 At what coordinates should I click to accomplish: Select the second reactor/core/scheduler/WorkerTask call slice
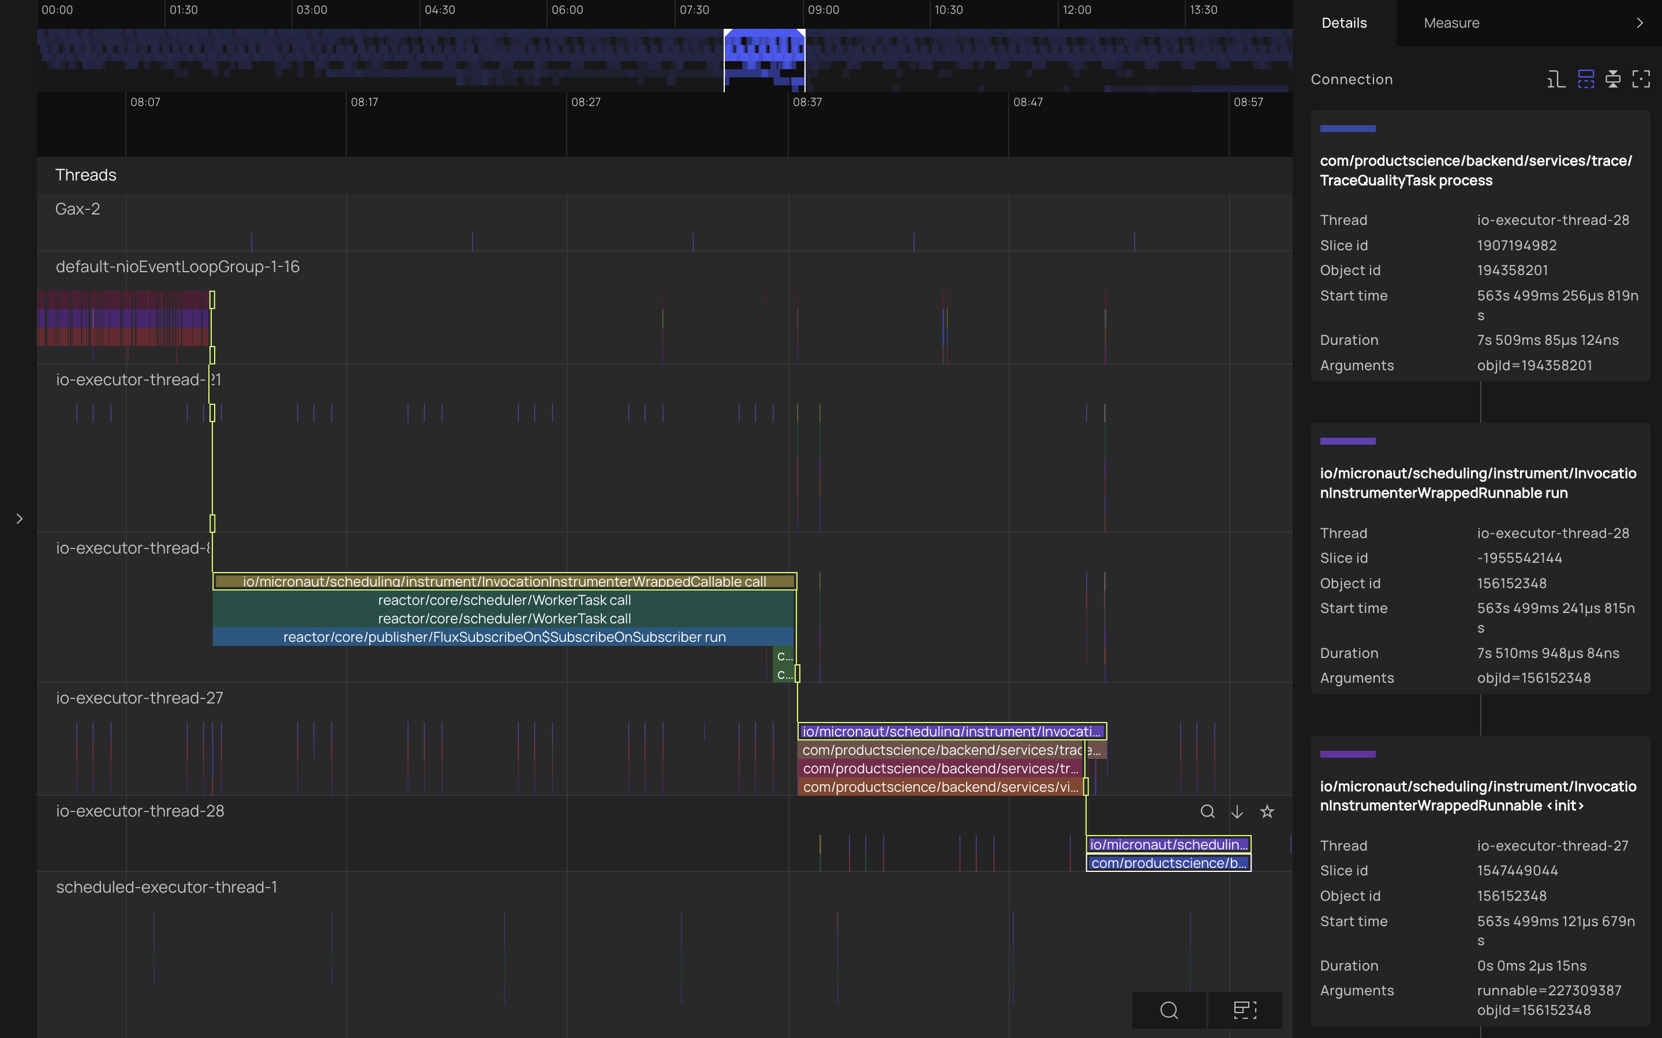tap(504, 618)
